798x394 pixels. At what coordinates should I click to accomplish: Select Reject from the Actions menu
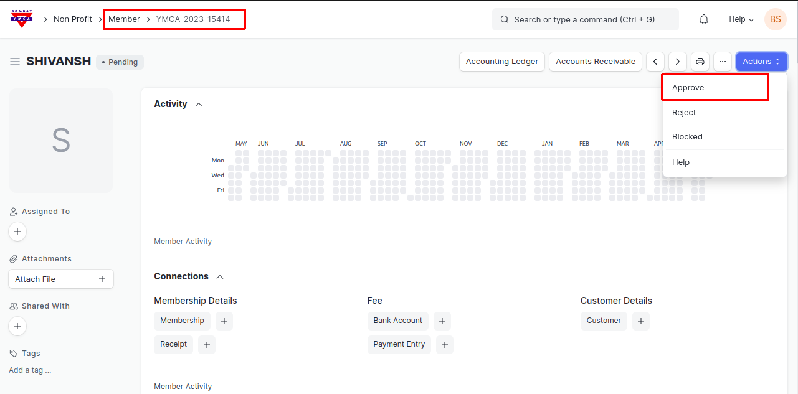[684, 113]
